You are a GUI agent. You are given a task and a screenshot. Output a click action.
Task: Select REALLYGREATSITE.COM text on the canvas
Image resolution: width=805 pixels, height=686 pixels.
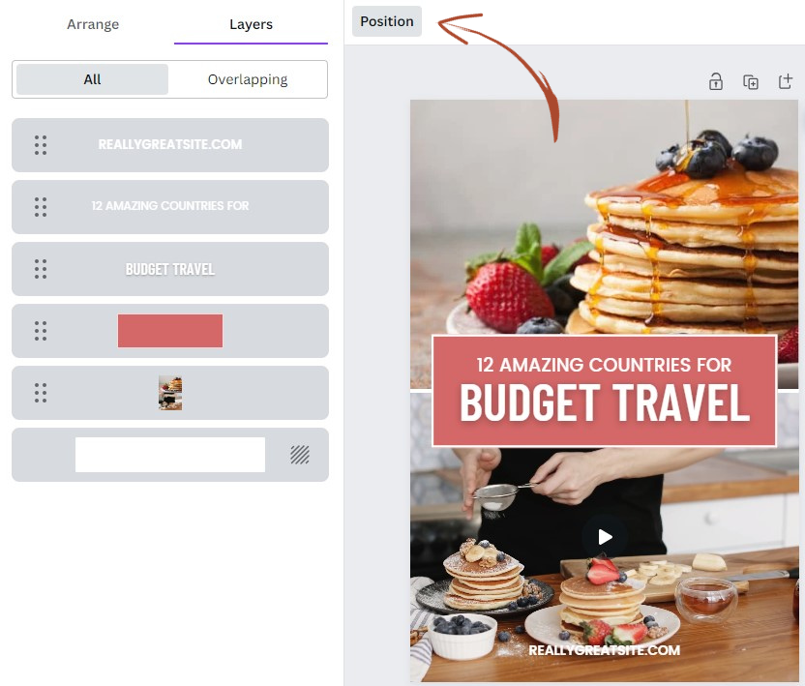point(605,650)
